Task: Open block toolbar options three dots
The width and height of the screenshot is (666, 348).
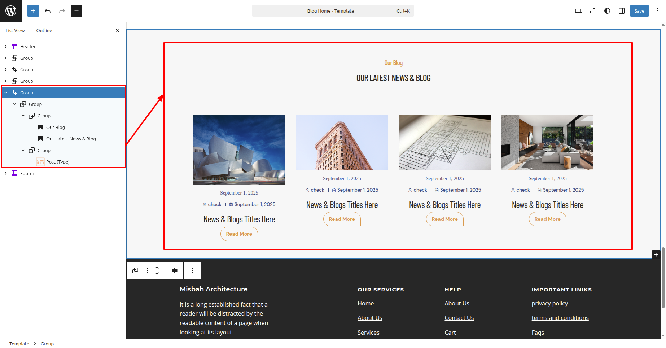Action: [x=192, y=271]
